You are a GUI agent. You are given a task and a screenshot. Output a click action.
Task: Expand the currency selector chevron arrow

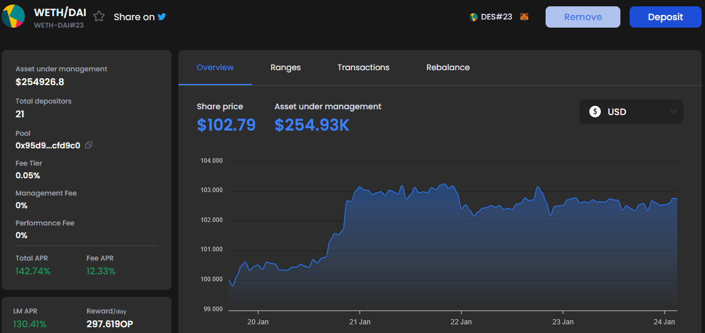pos(673,112)
